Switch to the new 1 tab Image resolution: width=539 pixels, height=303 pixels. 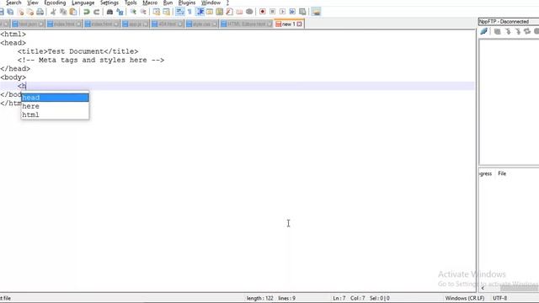coord(288,24)
